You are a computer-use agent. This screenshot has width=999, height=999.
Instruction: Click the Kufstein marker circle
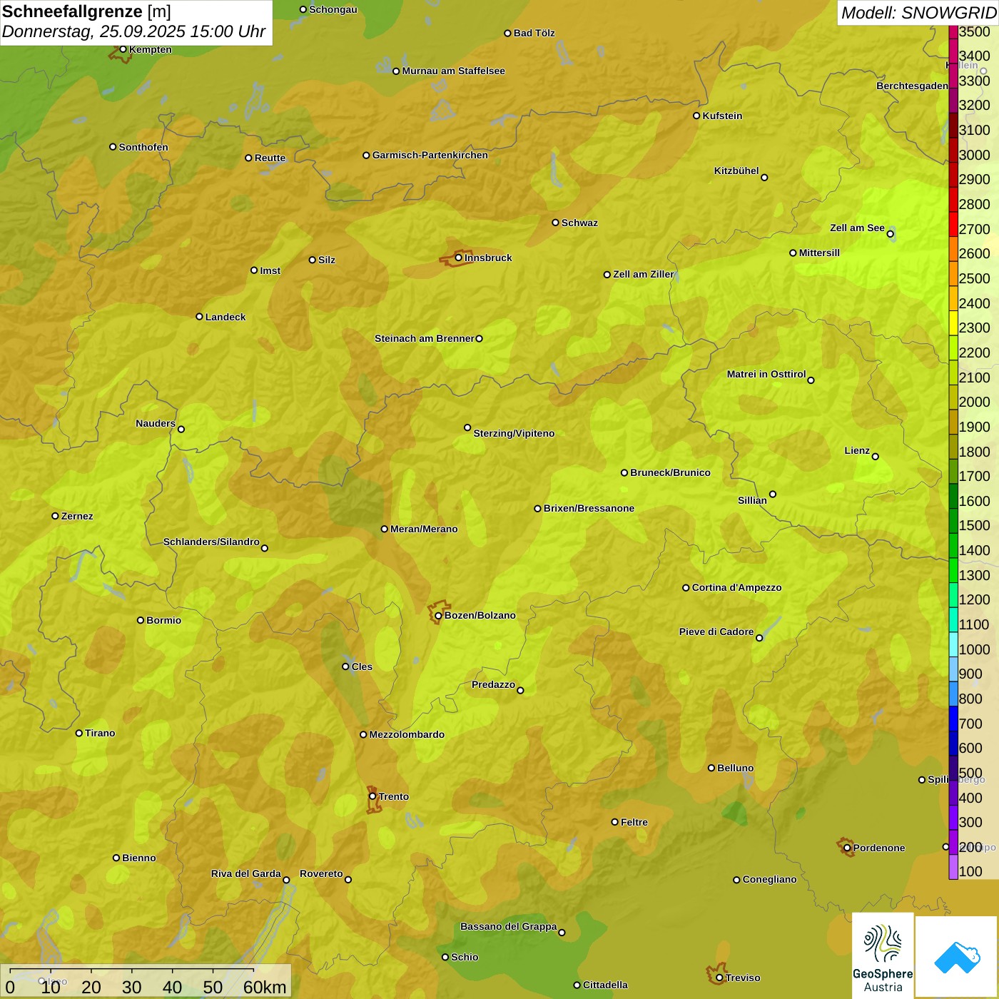coord(696,116)
